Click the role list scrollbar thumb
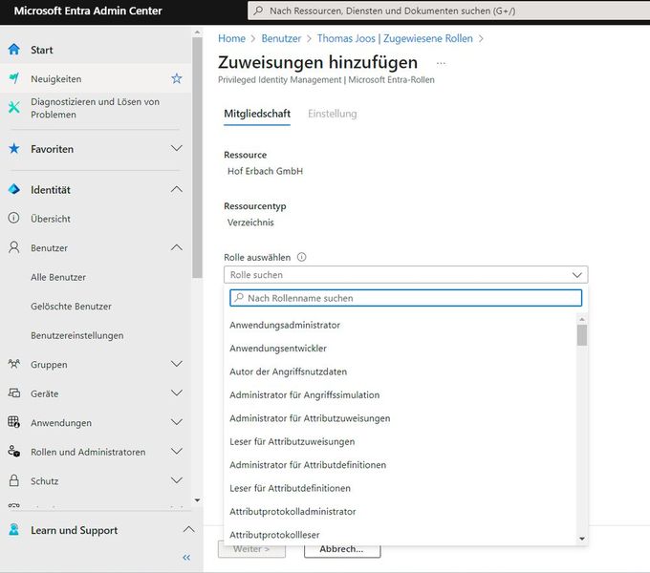 (x=582, y=335)
